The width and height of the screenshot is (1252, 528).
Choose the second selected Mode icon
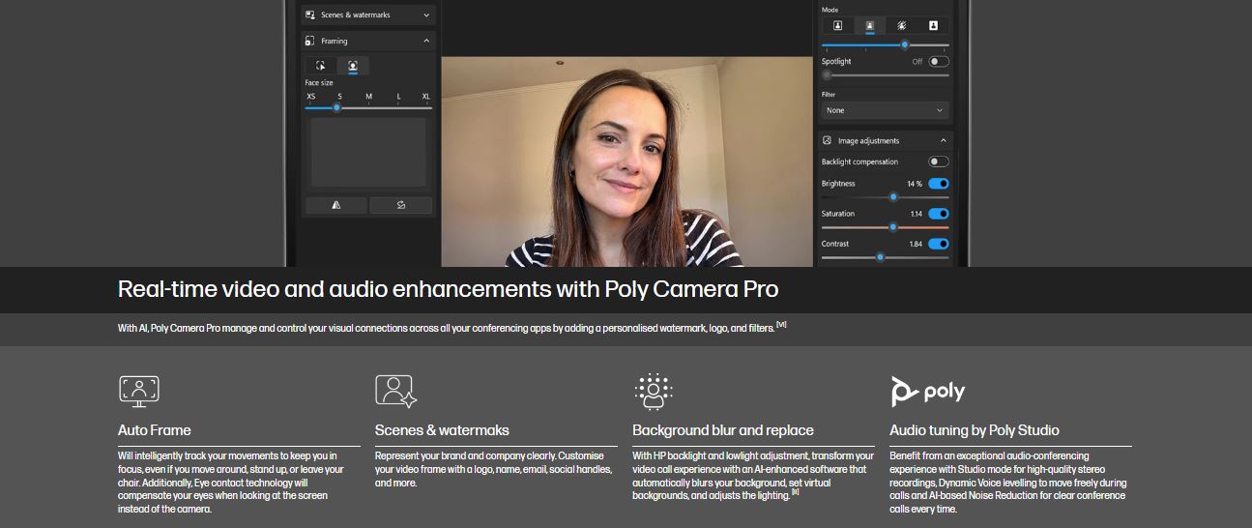(x=869, y=25)
